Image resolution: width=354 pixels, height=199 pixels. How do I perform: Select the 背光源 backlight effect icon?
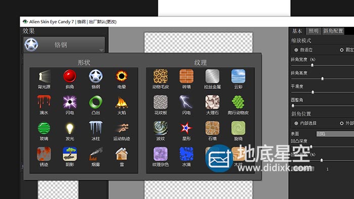point(44,76)
